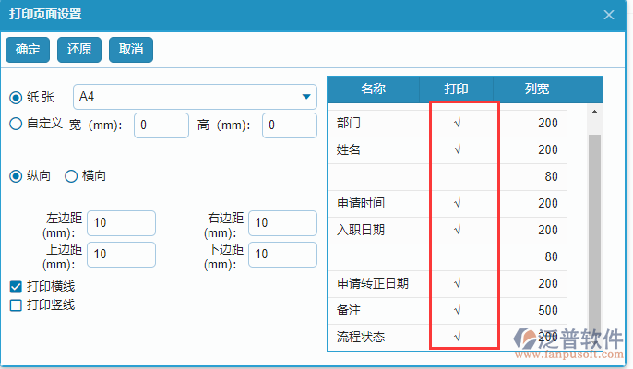Click column width 500 for 备注
The width and height of the screenshot is (633, 369).
548,310
